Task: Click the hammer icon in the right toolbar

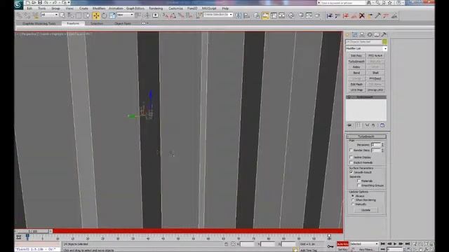Action: click(377, 15)
